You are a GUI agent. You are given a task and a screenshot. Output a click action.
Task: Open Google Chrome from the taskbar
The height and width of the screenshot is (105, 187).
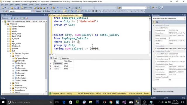point(111,102)
